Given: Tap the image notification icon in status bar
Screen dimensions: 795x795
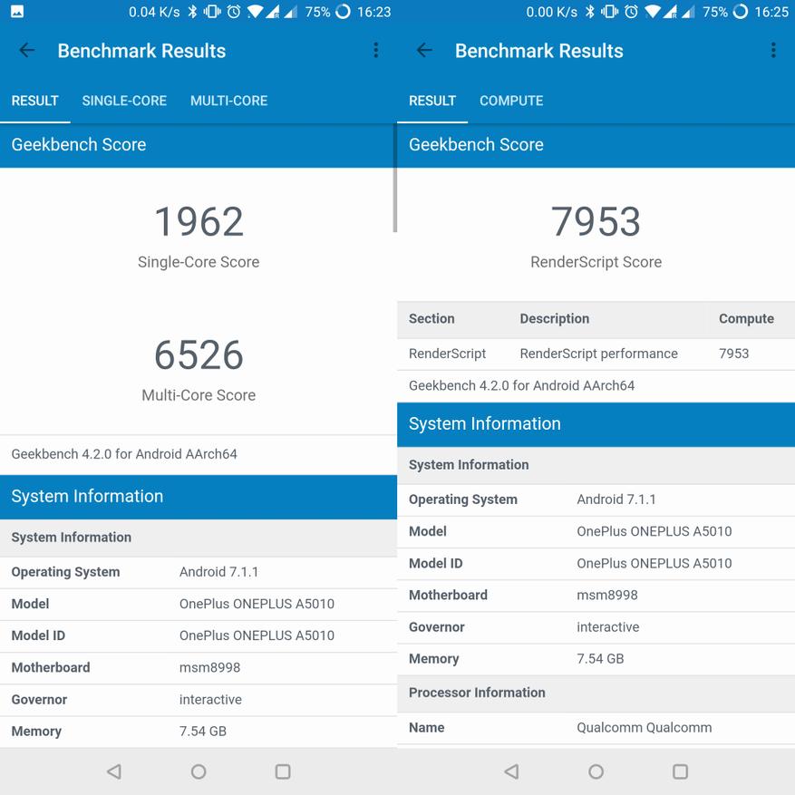Looking at the screenshot, I should 17,12.
